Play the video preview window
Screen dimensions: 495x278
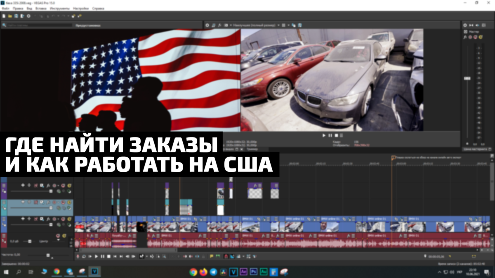[x=324, y=135]
